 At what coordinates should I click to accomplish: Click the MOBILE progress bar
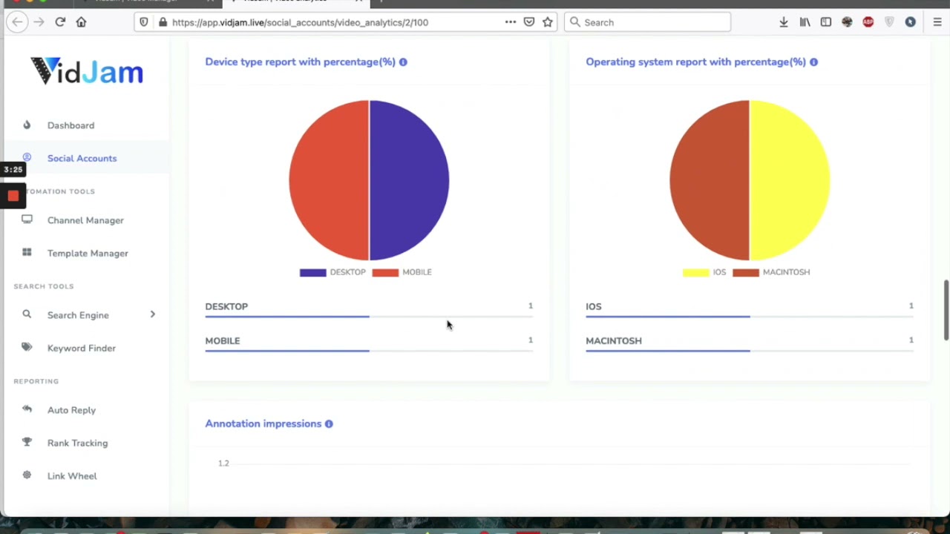coord(369,351)
